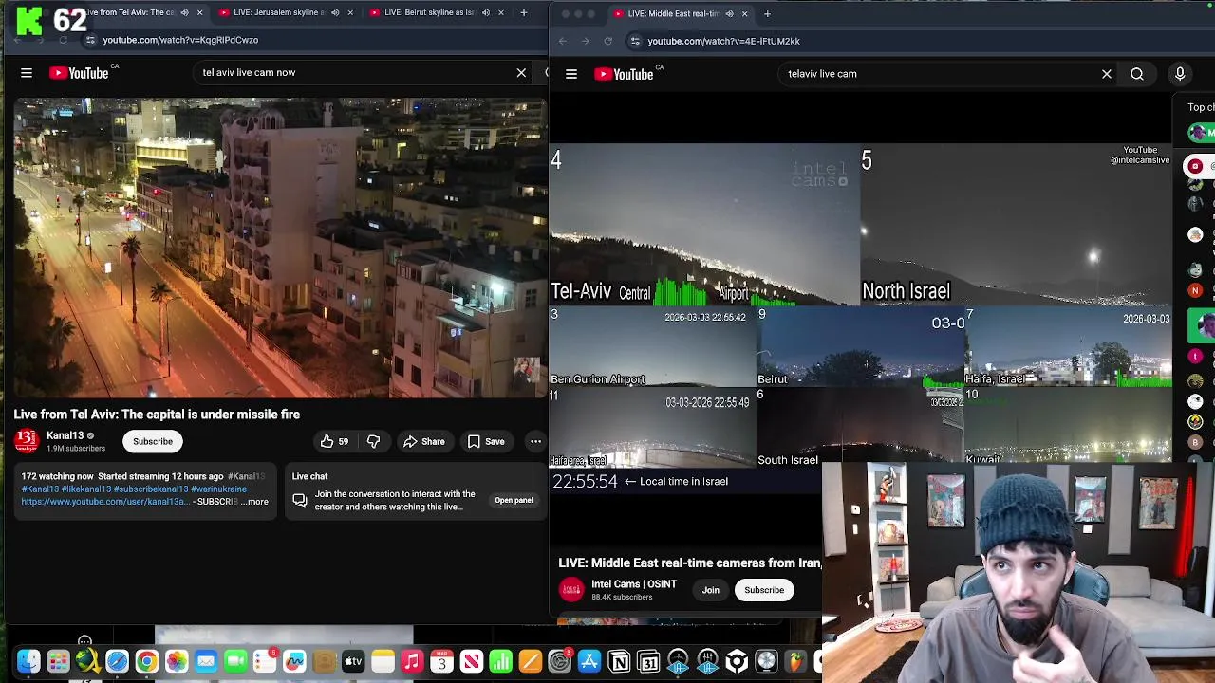Open Launchpad from the dock
Image resolution: width=1215 pixels, height=683 pixels.
[58, 661]
